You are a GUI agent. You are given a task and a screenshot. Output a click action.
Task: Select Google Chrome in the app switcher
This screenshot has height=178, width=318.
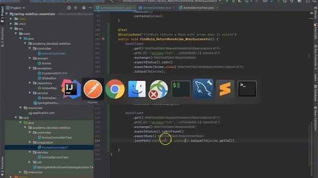[x=115, y=89]
